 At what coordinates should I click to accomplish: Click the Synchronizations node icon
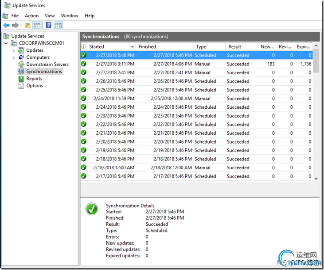[21, 72]
